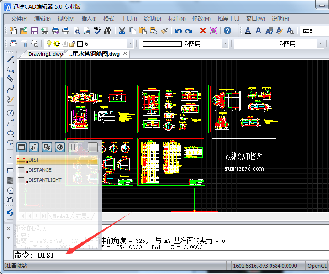Click the command line input field
The image size is (329, 274).
click(x=171, y=255)
